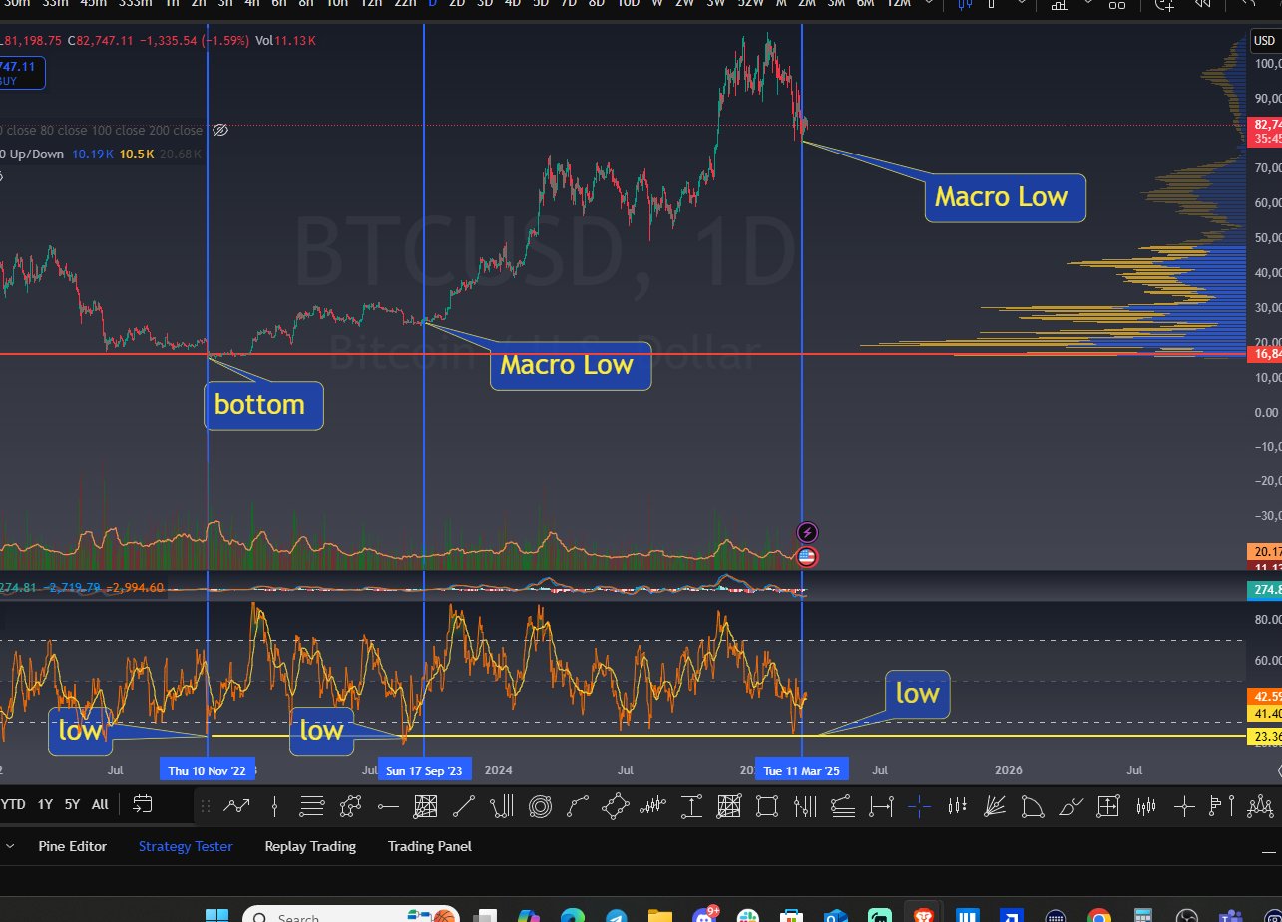The width and height of the screenshot is (1282, 922).
Task: Select the arc pitchfan tool
Action: [x=1033, y=806]
